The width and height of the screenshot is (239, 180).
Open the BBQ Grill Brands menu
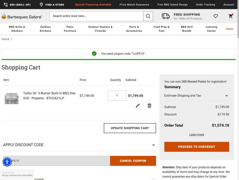click(x=187, y=29)
